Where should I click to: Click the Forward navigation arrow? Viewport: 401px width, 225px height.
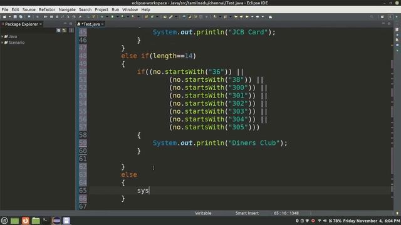(x=258, y=17)
